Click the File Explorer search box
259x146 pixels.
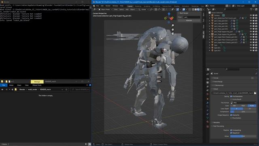(80, 90)
